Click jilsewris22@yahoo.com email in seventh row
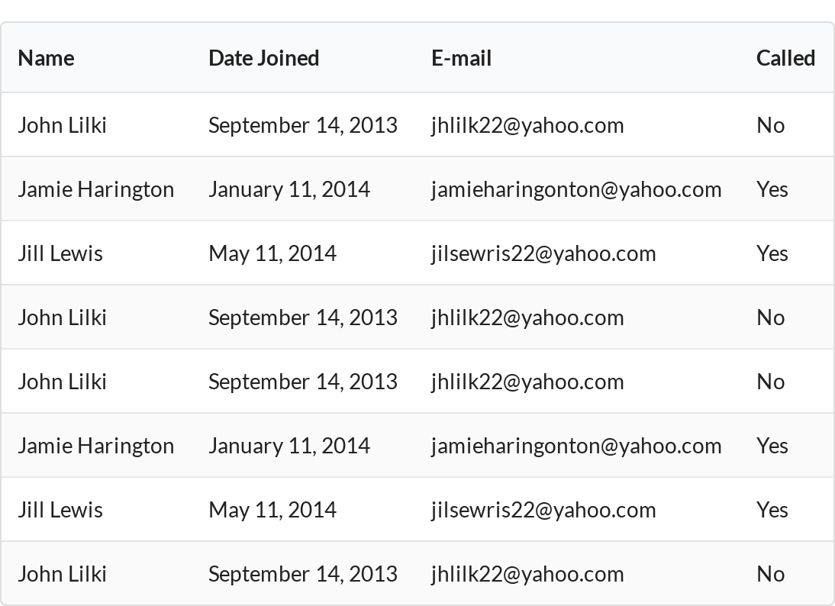 point(543,510)
